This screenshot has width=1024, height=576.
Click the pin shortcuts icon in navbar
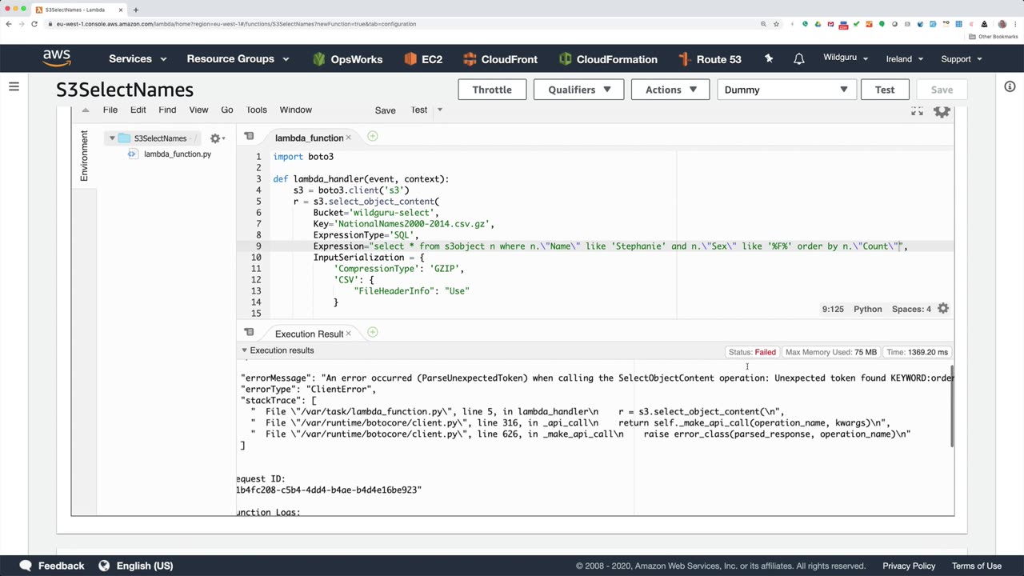(769, 59)
